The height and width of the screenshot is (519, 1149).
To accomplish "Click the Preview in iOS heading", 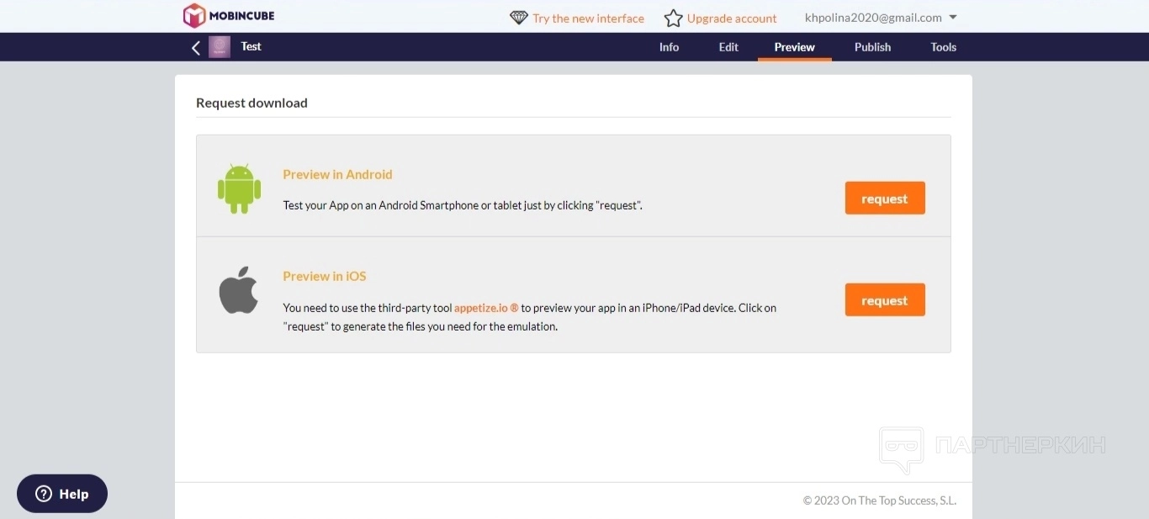I will (x=325, y=276).
